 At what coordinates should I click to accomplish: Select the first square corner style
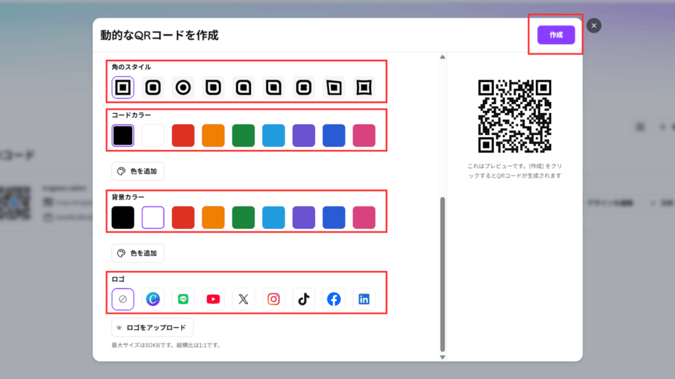tap(123, 88)
